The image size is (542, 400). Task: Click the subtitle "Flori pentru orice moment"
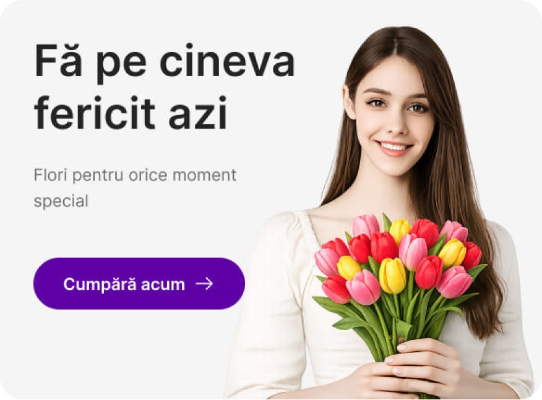135,175
